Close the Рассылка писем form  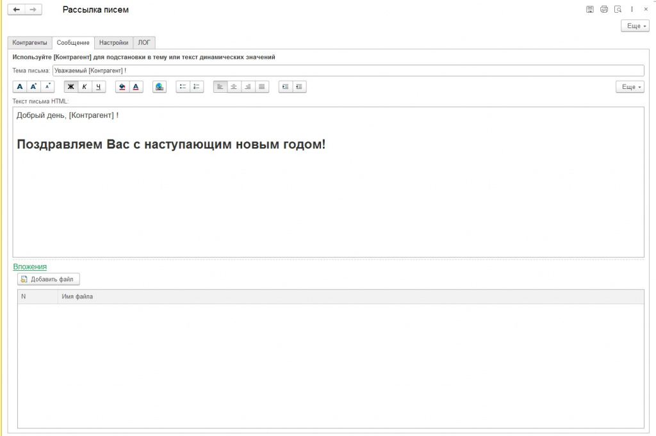coord(646,9)
